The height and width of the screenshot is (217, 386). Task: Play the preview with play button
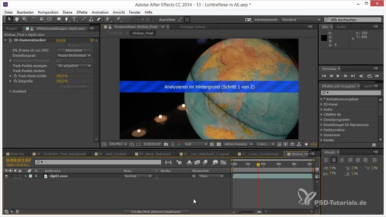pos(338,76)
